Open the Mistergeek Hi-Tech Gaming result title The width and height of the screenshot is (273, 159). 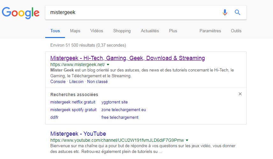[x=127, y=58]
